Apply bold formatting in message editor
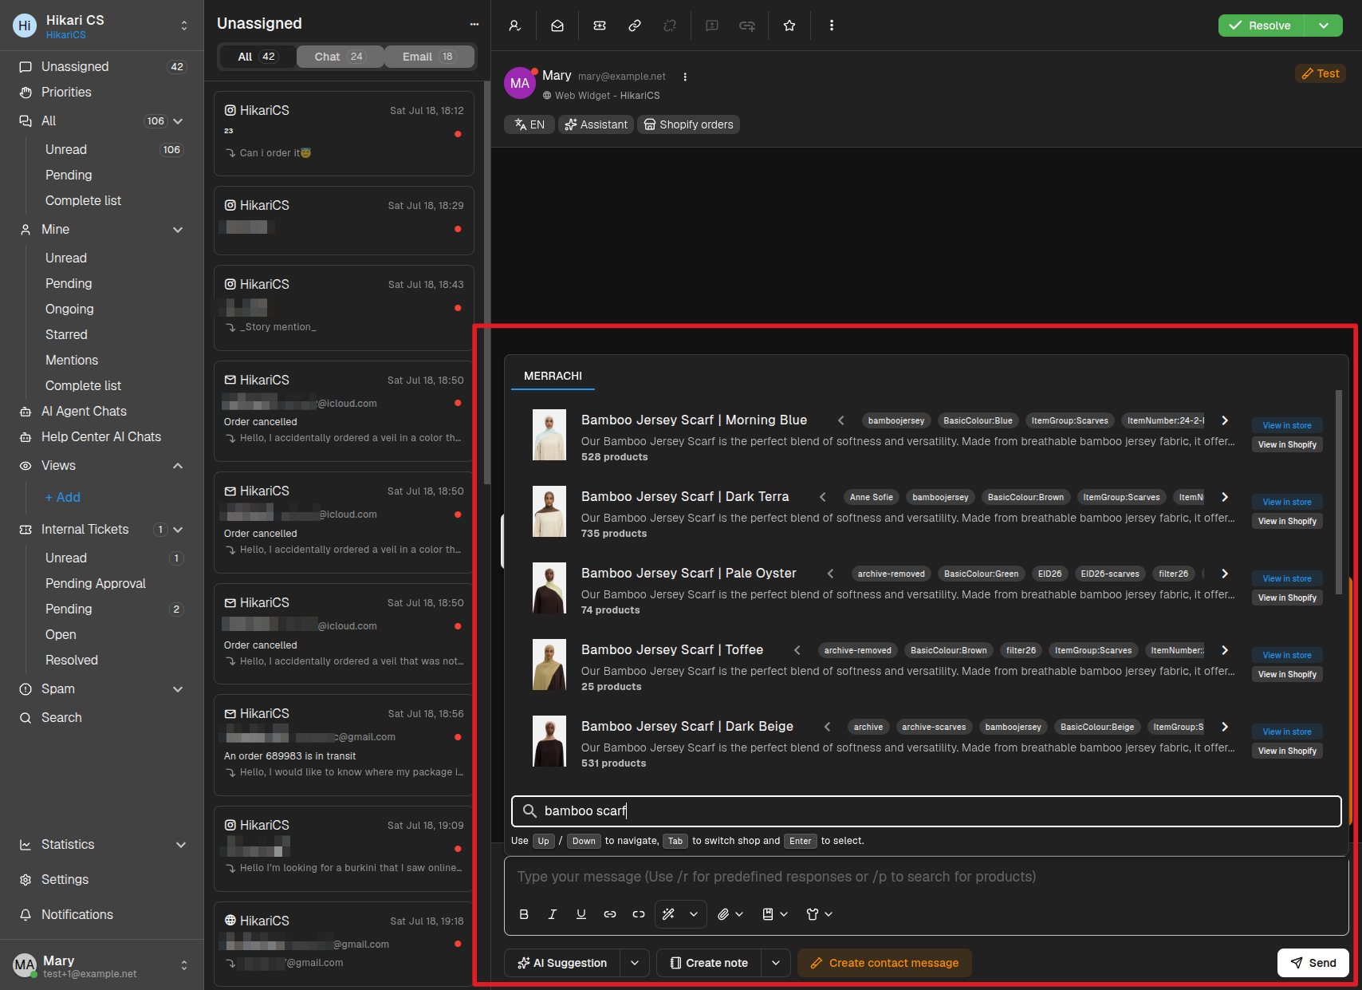 tap(524, 914)
